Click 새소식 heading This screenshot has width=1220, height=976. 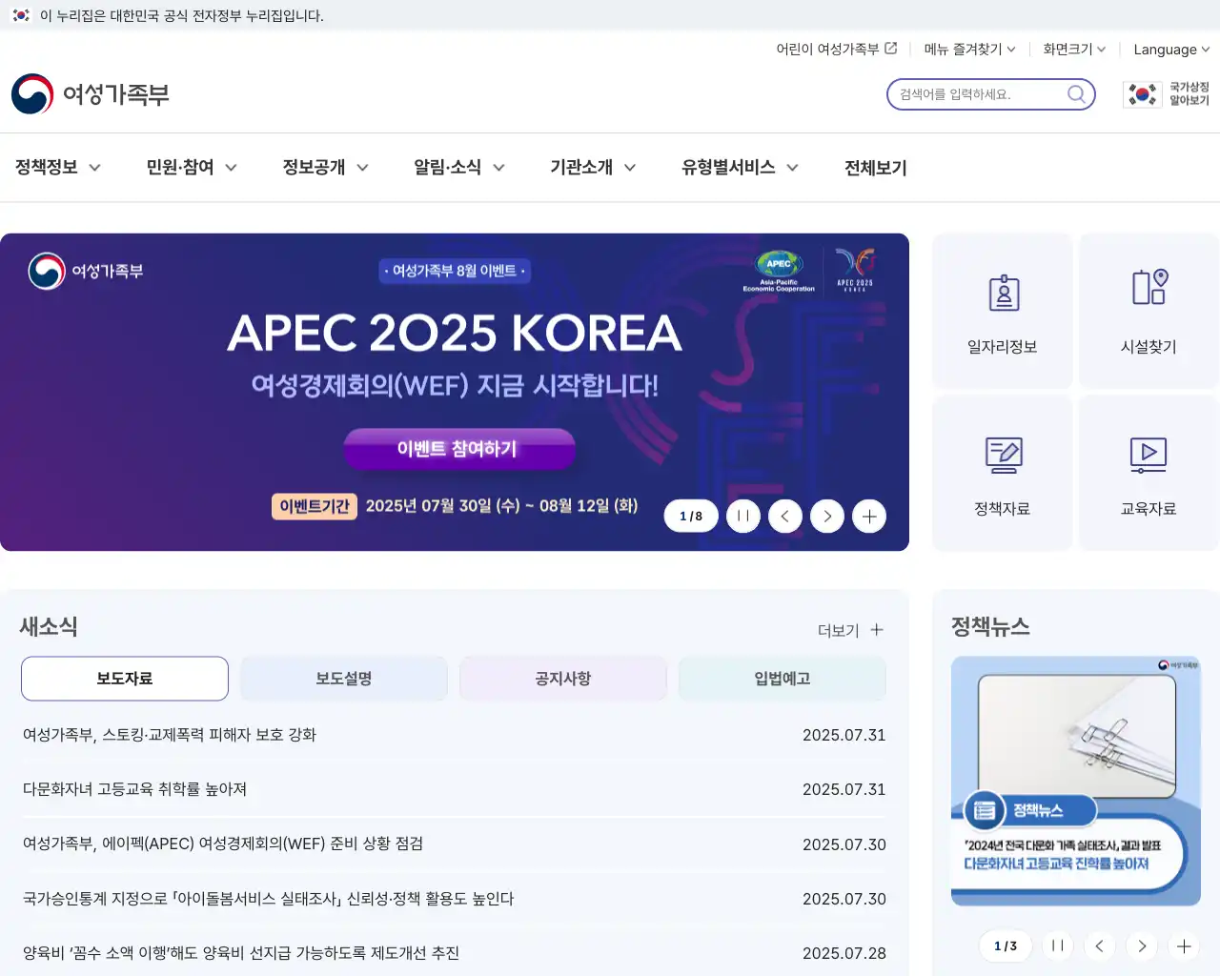click(x=49, y=627)
